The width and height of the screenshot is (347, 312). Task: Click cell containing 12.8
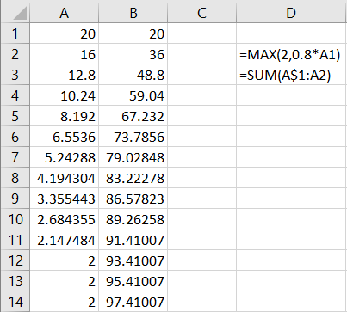click(x=64, y=75)
